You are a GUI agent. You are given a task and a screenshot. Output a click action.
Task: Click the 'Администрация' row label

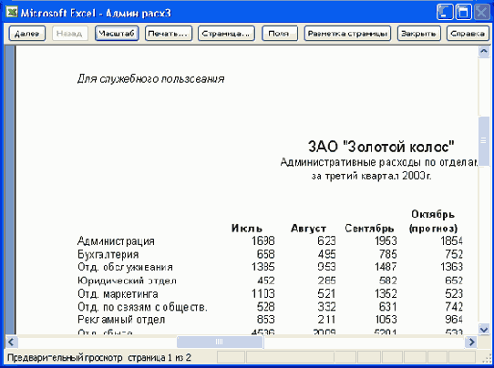tap(116, 241)
